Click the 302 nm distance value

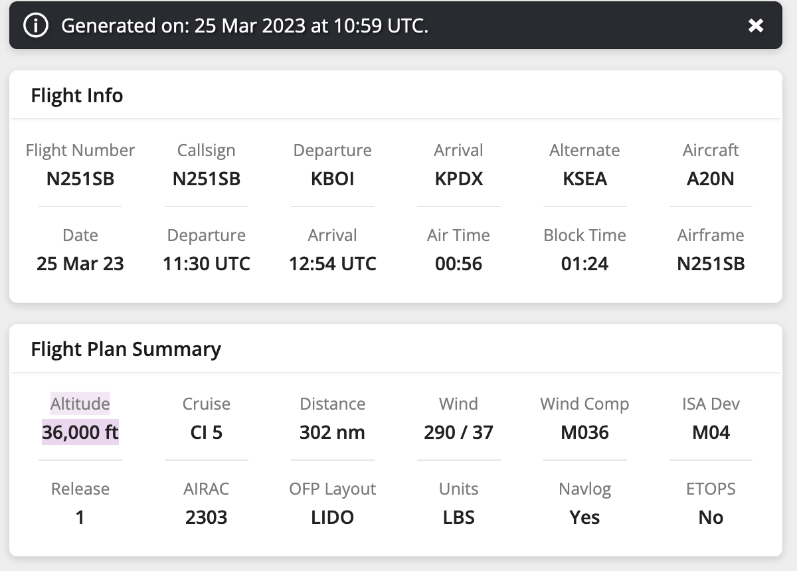pos(332,432)
